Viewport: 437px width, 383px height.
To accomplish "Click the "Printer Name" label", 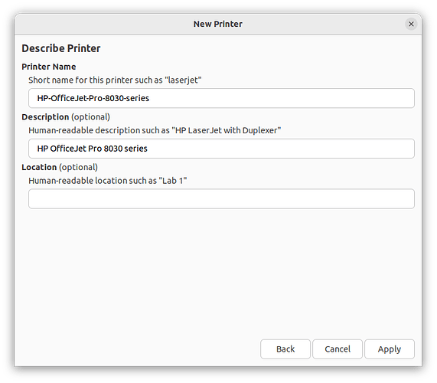I will [49, 67].
